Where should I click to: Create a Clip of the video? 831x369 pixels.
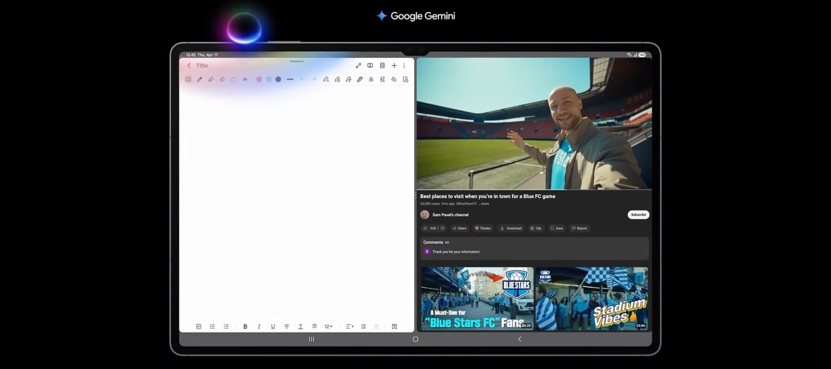(x=536, y=228)
